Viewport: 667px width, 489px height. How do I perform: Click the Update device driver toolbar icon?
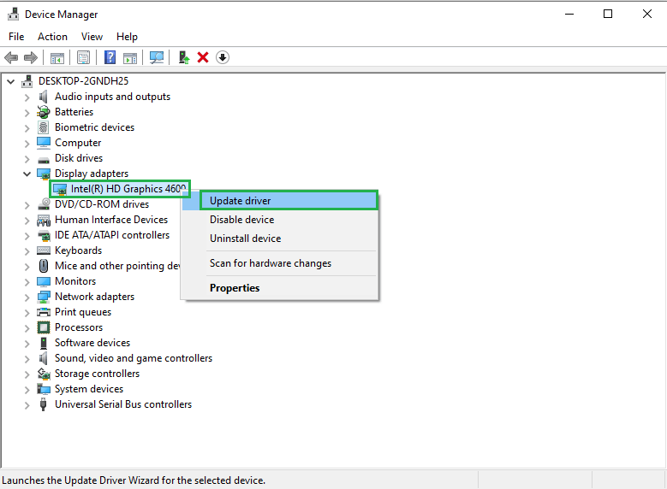coord(184,57)
